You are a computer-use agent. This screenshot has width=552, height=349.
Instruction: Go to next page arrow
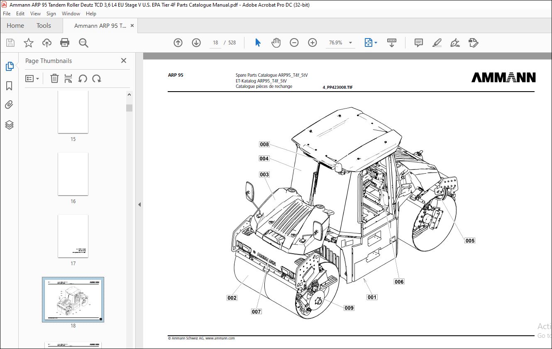(x=196, y=43)
